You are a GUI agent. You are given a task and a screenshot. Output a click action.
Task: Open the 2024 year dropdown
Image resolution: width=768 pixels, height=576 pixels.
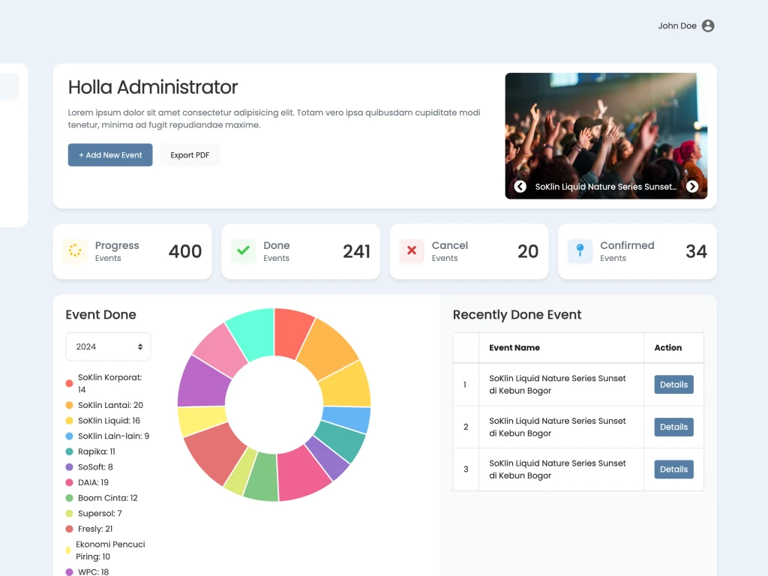point(109,346)
